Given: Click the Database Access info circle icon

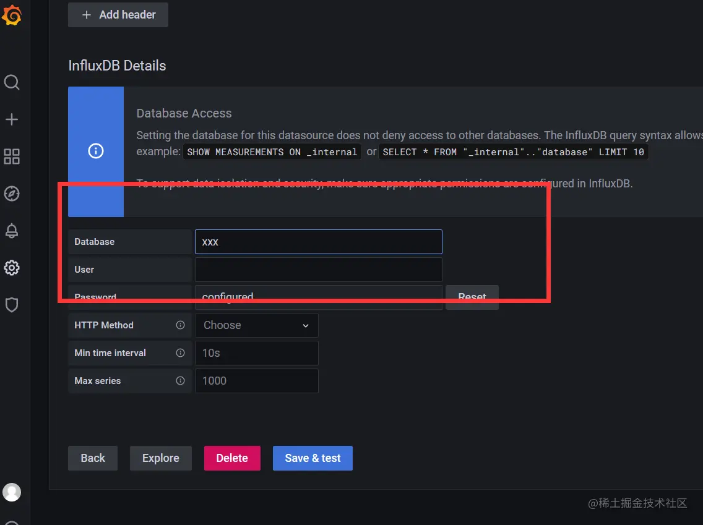Looking at the screenshot, I should coord(96,151).
